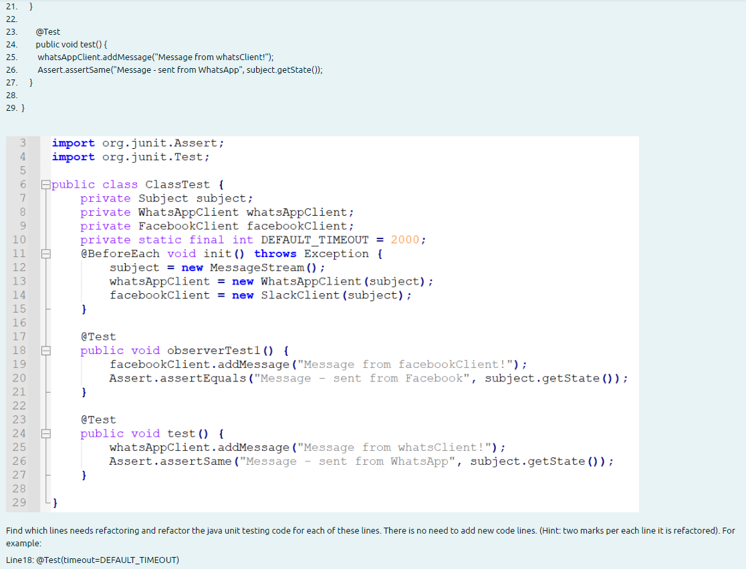Toggle folding on the @BeforeEach block

coord(45,254)
